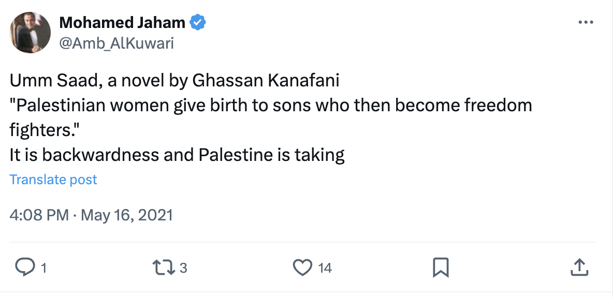613x297 pixels.
Task: Click the blue verified badge
Action: tap(198, 22)
